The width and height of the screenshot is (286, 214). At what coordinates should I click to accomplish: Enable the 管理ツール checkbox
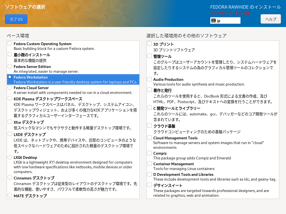[149, 56]
